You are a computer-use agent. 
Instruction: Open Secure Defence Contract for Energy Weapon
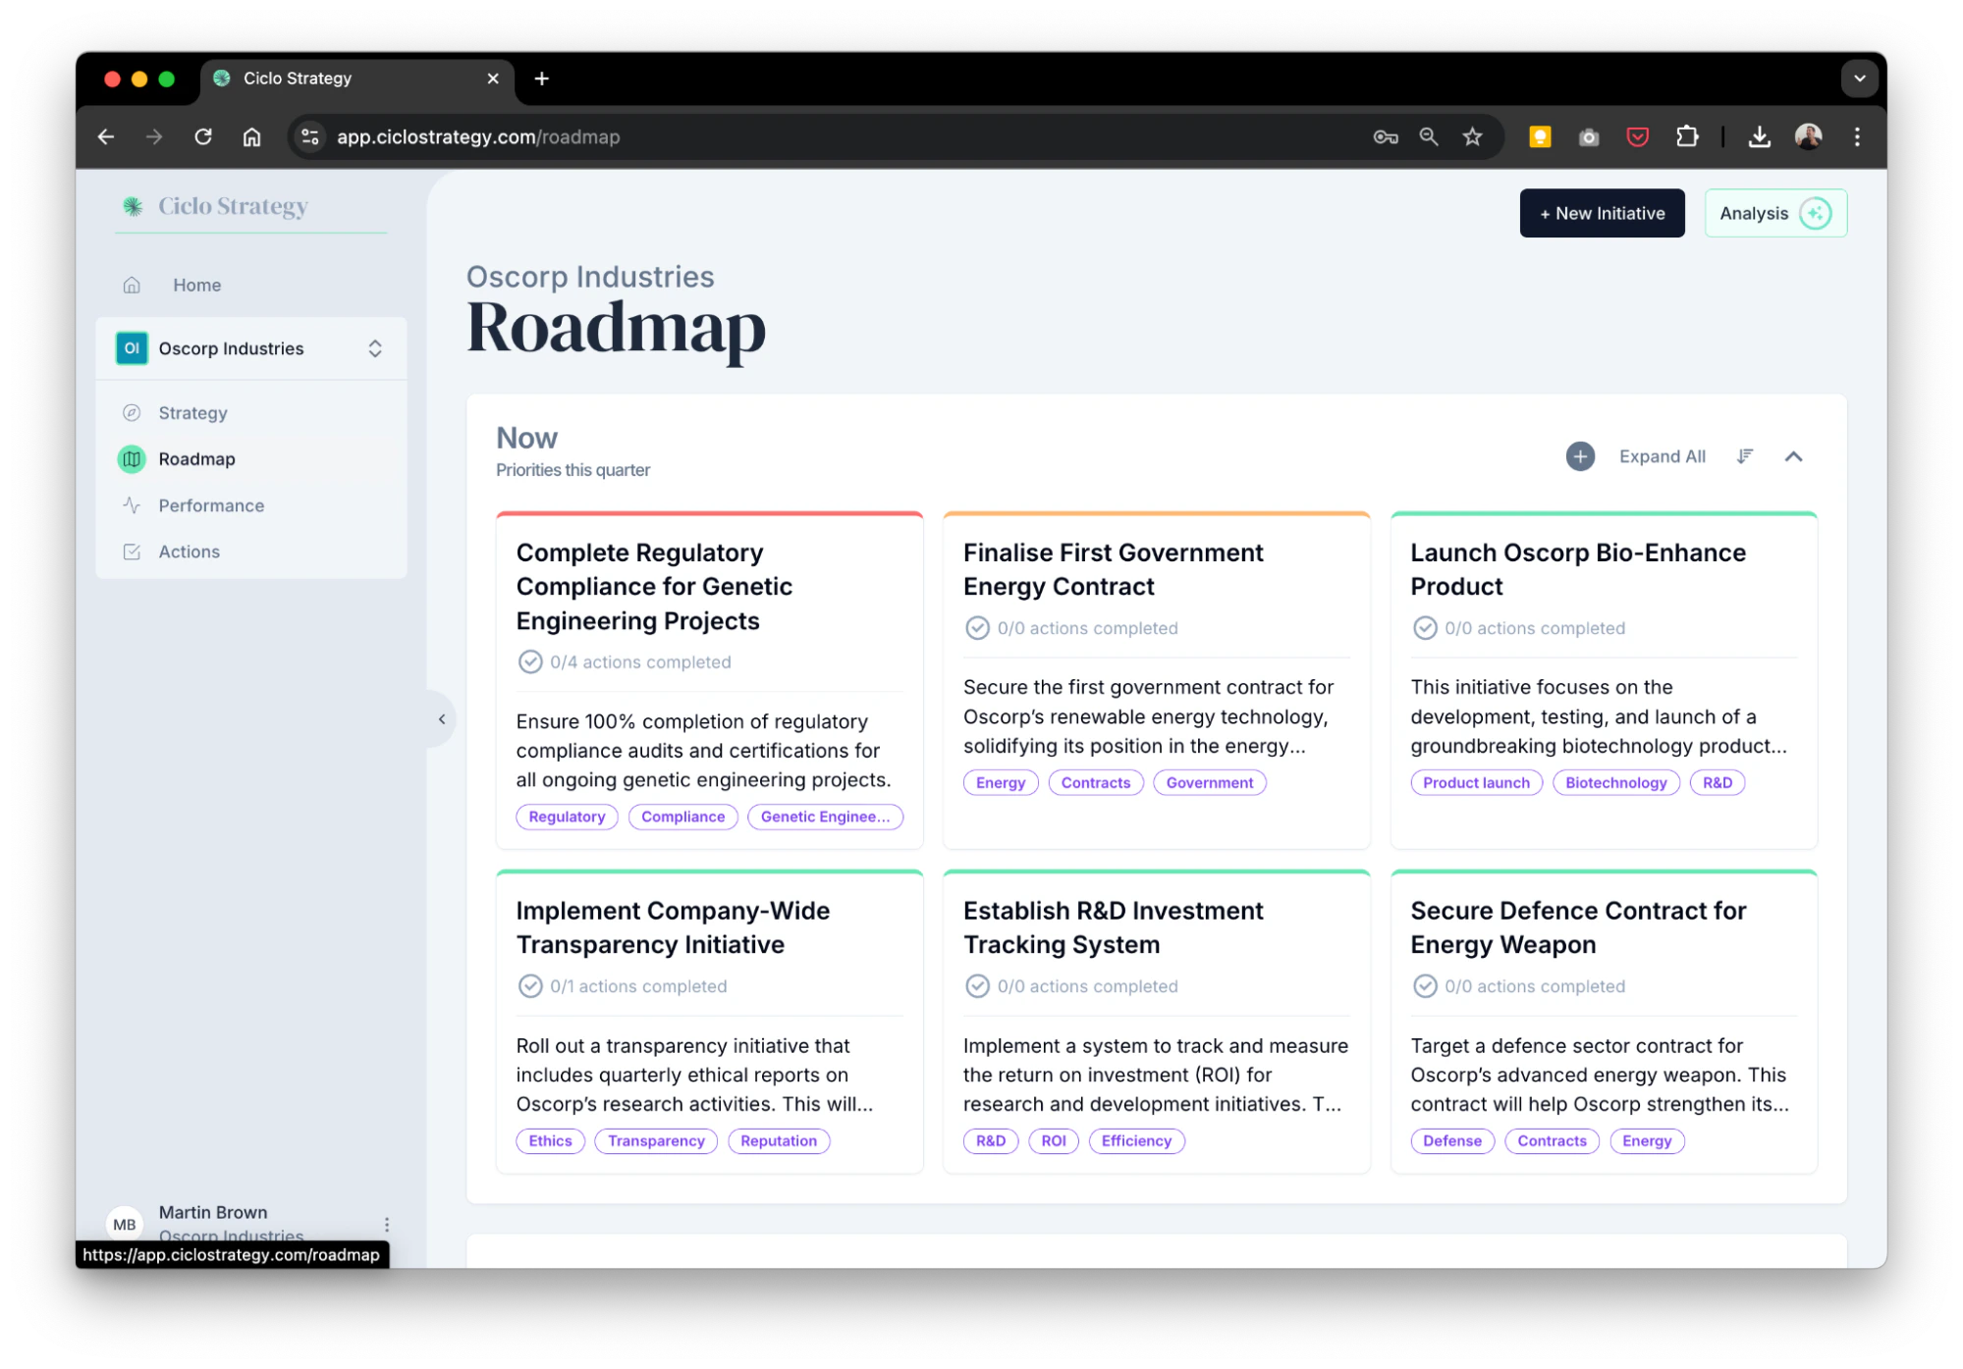tap(1604, 1022)
